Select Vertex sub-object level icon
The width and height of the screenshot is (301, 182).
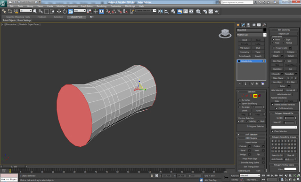[x=243, y=96]
